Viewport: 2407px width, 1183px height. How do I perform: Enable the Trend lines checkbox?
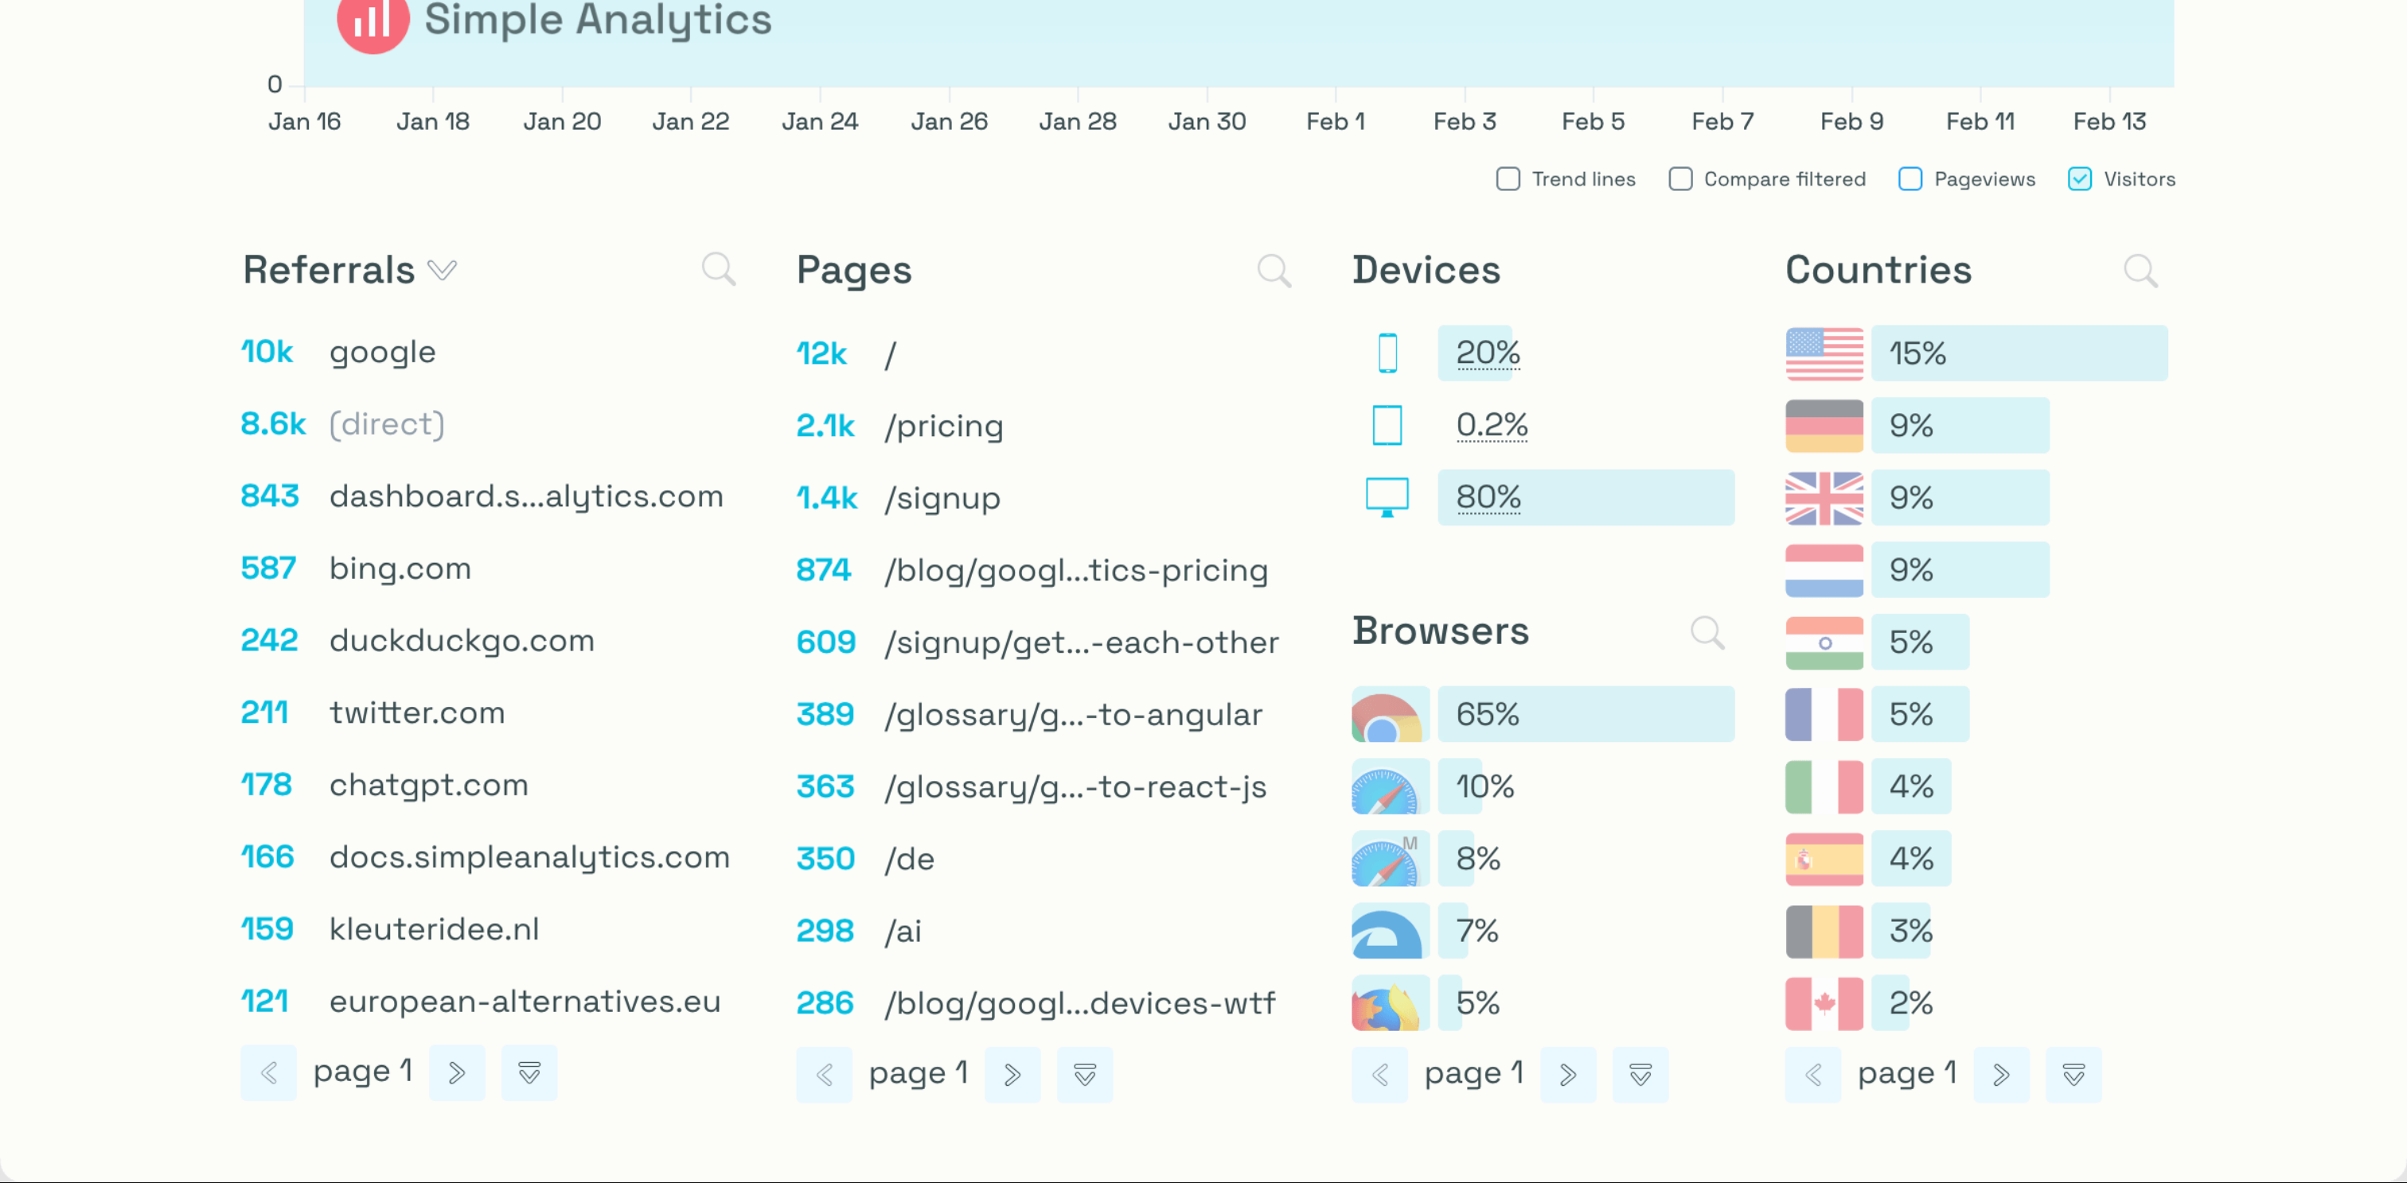pyautogui.click(x=1508, y=179)
